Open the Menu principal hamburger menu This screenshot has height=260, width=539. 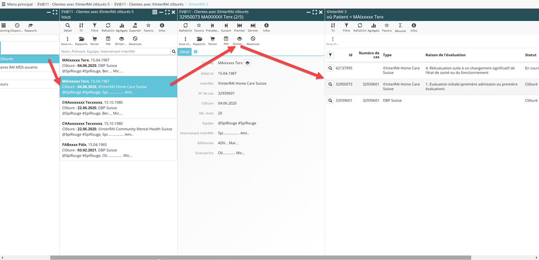click(x=4, y=4)
